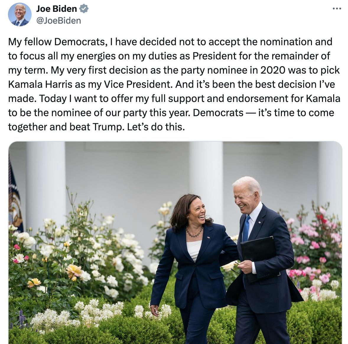Click the small verified seal beside the display name
348x344 pixels.
(84, 9)
